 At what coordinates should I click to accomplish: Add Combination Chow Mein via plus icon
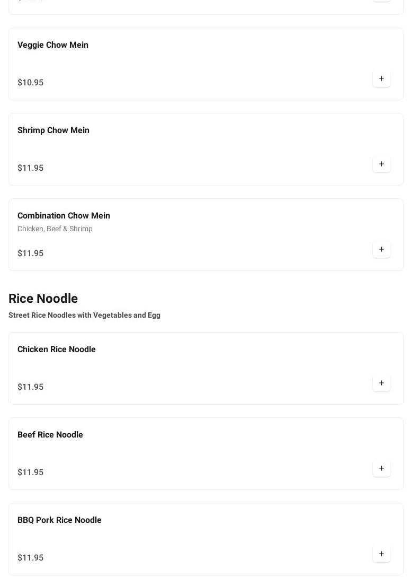point(381,249)
